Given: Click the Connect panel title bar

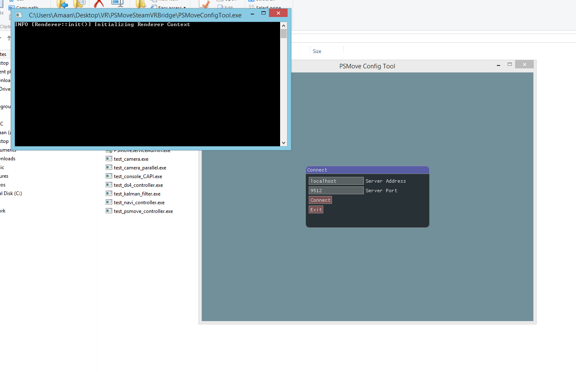Looking at the screenshot, I should click(x=368, y=170).
